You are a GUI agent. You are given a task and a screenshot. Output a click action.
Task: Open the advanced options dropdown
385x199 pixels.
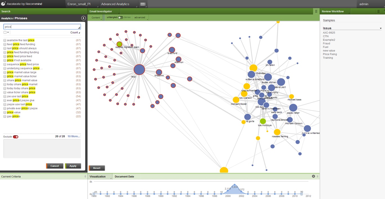tap(140, 17)
